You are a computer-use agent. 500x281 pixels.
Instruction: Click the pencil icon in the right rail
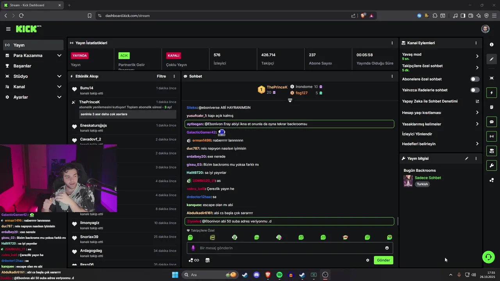pos(491,59)
